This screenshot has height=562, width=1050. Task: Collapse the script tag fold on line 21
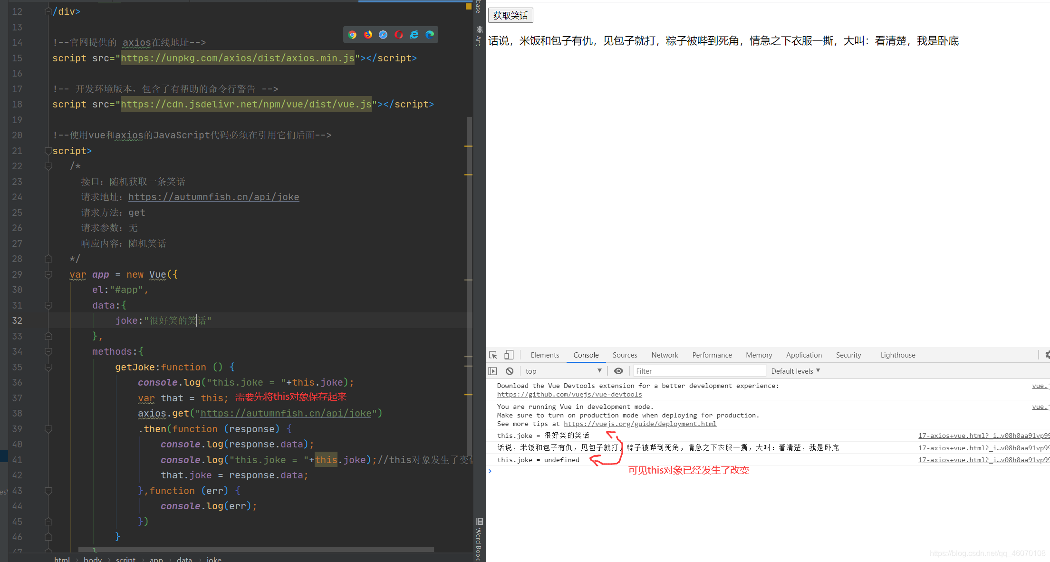[48, 151]
